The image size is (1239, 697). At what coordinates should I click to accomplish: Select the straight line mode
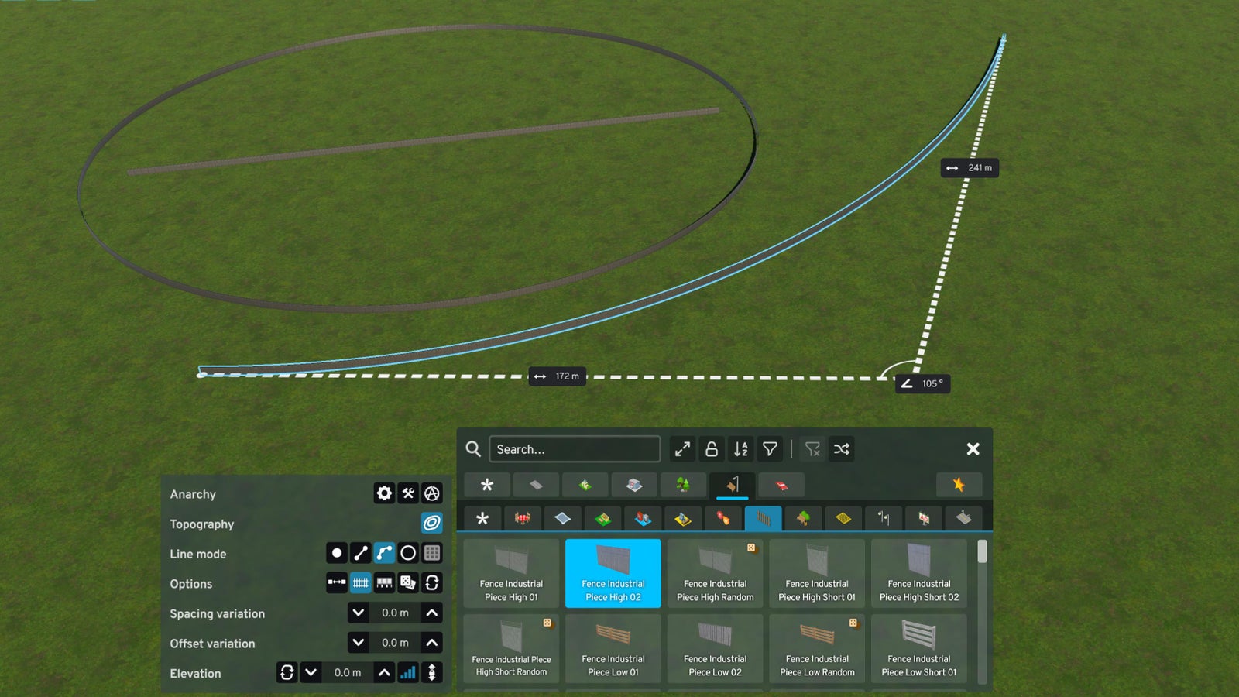(360, 553)
